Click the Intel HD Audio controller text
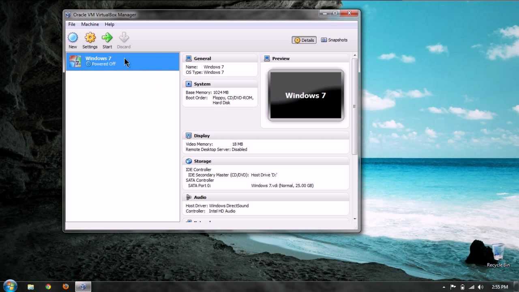Viewport: 519px width, 292px height. (222, 211)
